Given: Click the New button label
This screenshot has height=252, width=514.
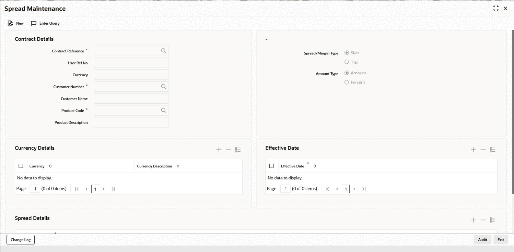Looking at the screenshot, I should pos(20,23).
